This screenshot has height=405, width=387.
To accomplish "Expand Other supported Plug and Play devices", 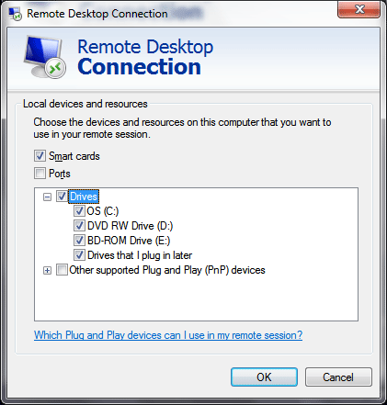I will coord(47,271).
